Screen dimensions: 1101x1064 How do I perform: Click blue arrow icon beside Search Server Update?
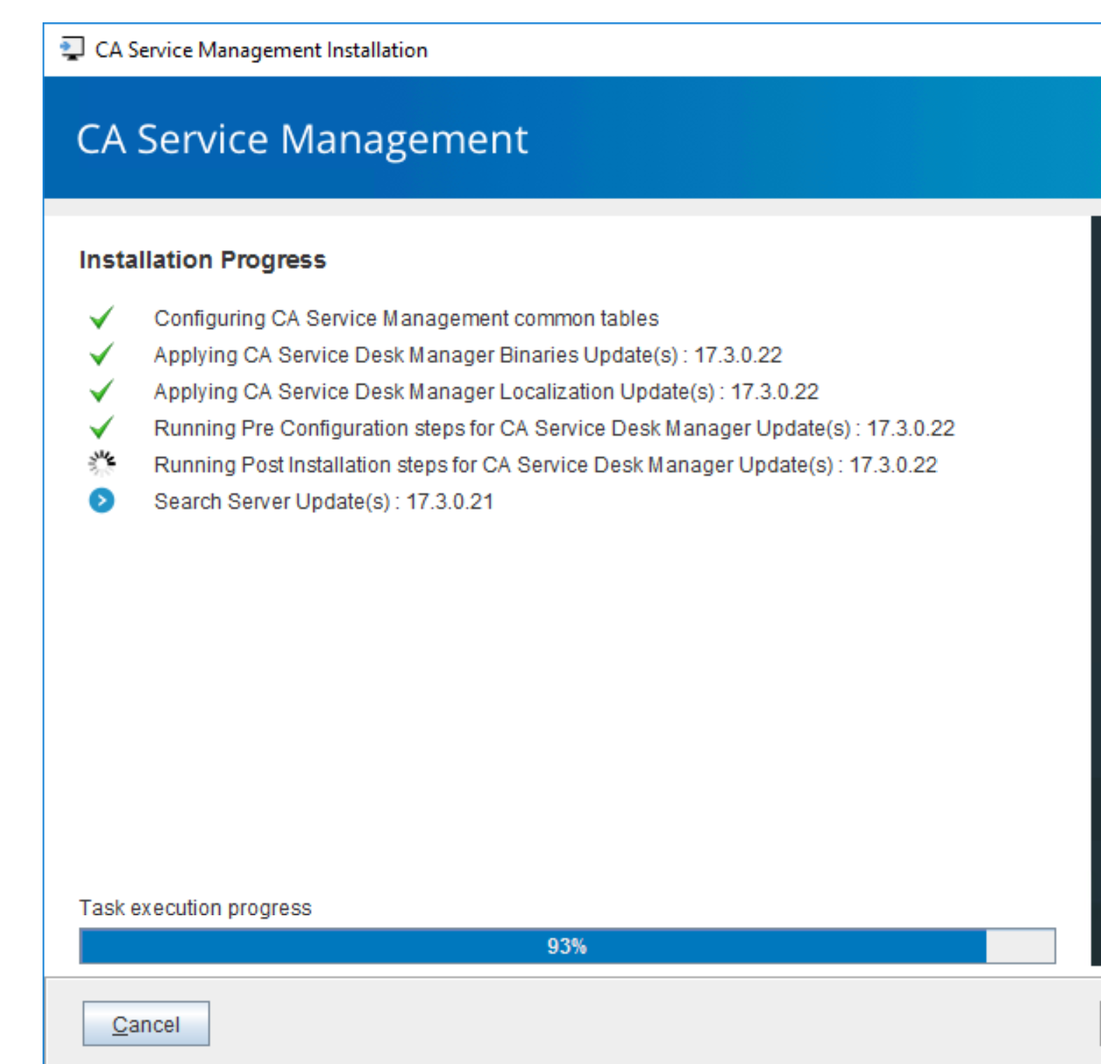pos(102,501)
